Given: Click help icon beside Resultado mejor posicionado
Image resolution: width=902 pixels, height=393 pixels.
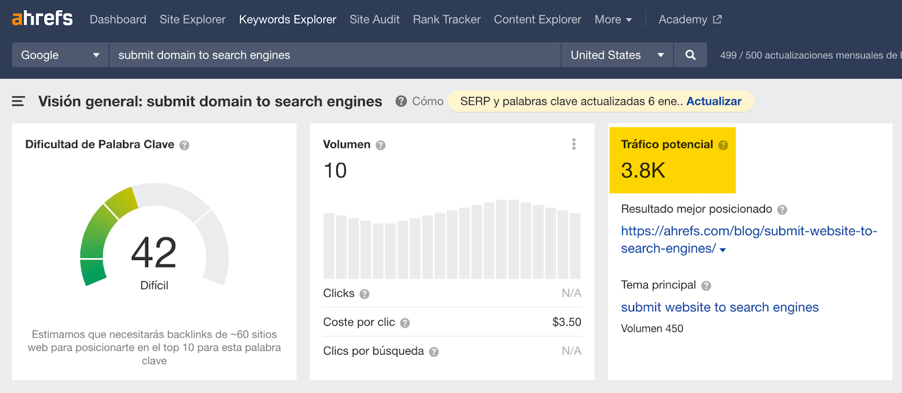Looking at the screenshot, I should pyautogui.click(x=782, y=210).
